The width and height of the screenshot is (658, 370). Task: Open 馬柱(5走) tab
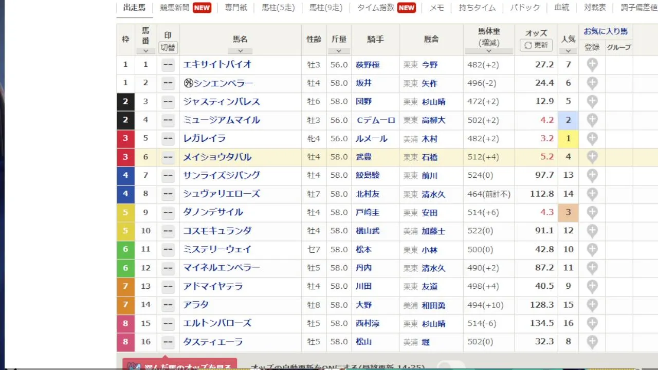(278, 8)
